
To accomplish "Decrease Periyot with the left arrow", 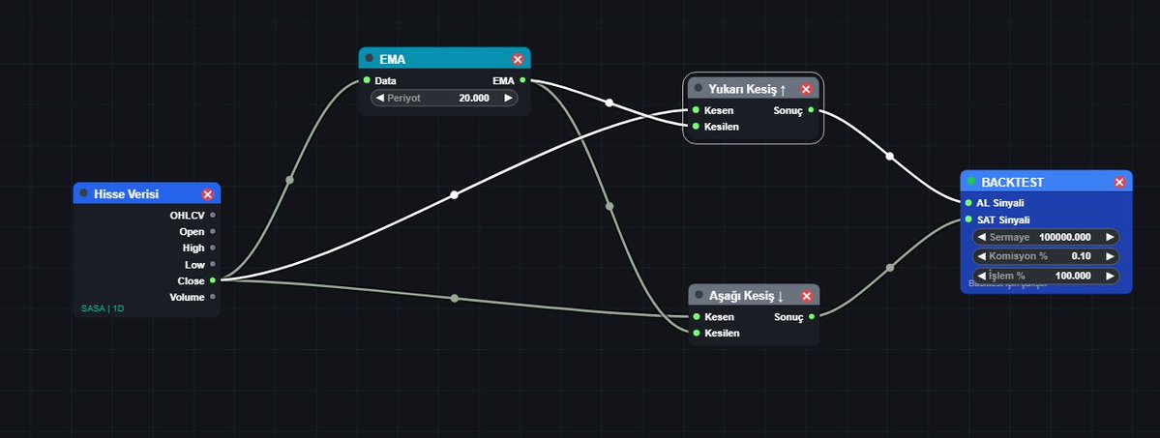I will 380,98.
